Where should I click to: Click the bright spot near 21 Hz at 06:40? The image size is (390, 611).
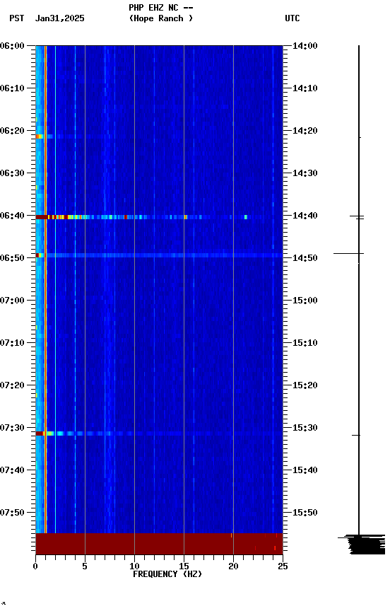(x=246, y=217)
